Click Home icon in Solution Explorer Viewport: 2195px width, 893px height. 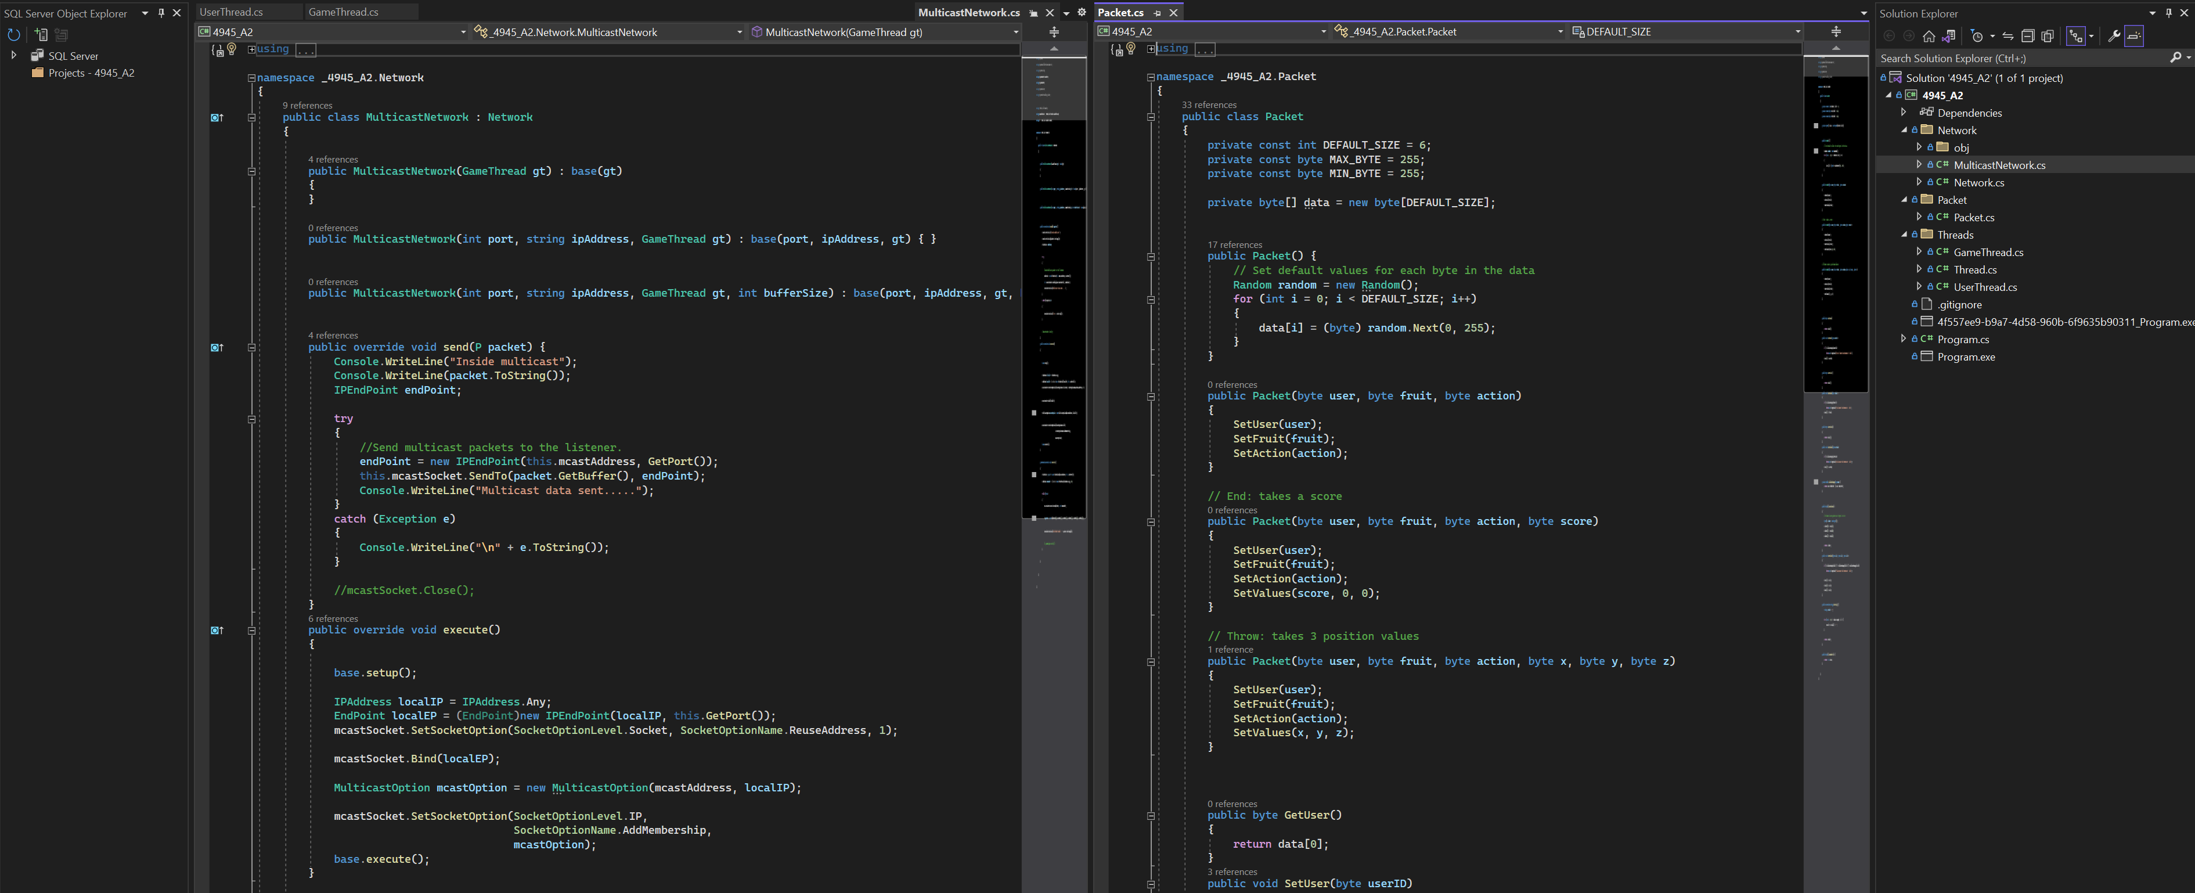pyautogui.click(x=1929, y=36)
